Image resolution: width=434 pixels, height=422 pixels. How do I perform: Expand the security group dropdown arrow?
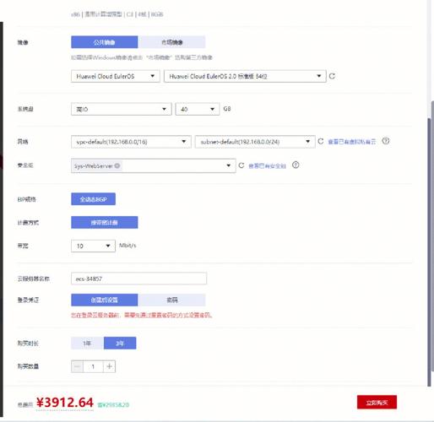pos(229,165)
